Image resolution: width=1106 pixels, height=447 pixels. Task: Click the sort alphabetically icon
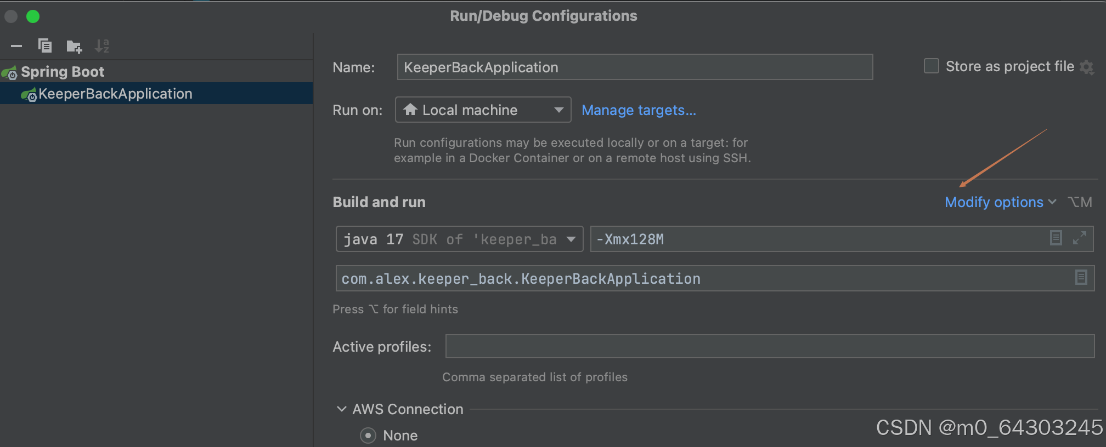click(102, 46)
